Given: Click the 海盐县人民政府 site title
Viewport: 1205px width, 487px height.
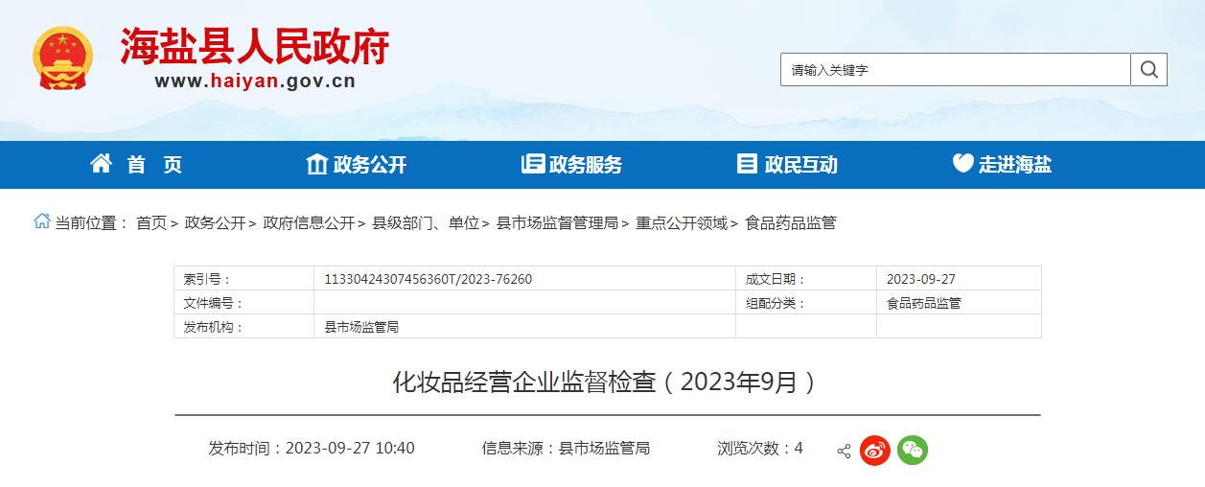Looking at the screenshot, I should pos(255,46).
